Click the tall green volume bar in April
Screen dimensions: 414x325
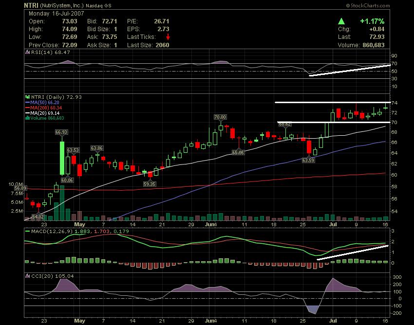pos(62,202)
